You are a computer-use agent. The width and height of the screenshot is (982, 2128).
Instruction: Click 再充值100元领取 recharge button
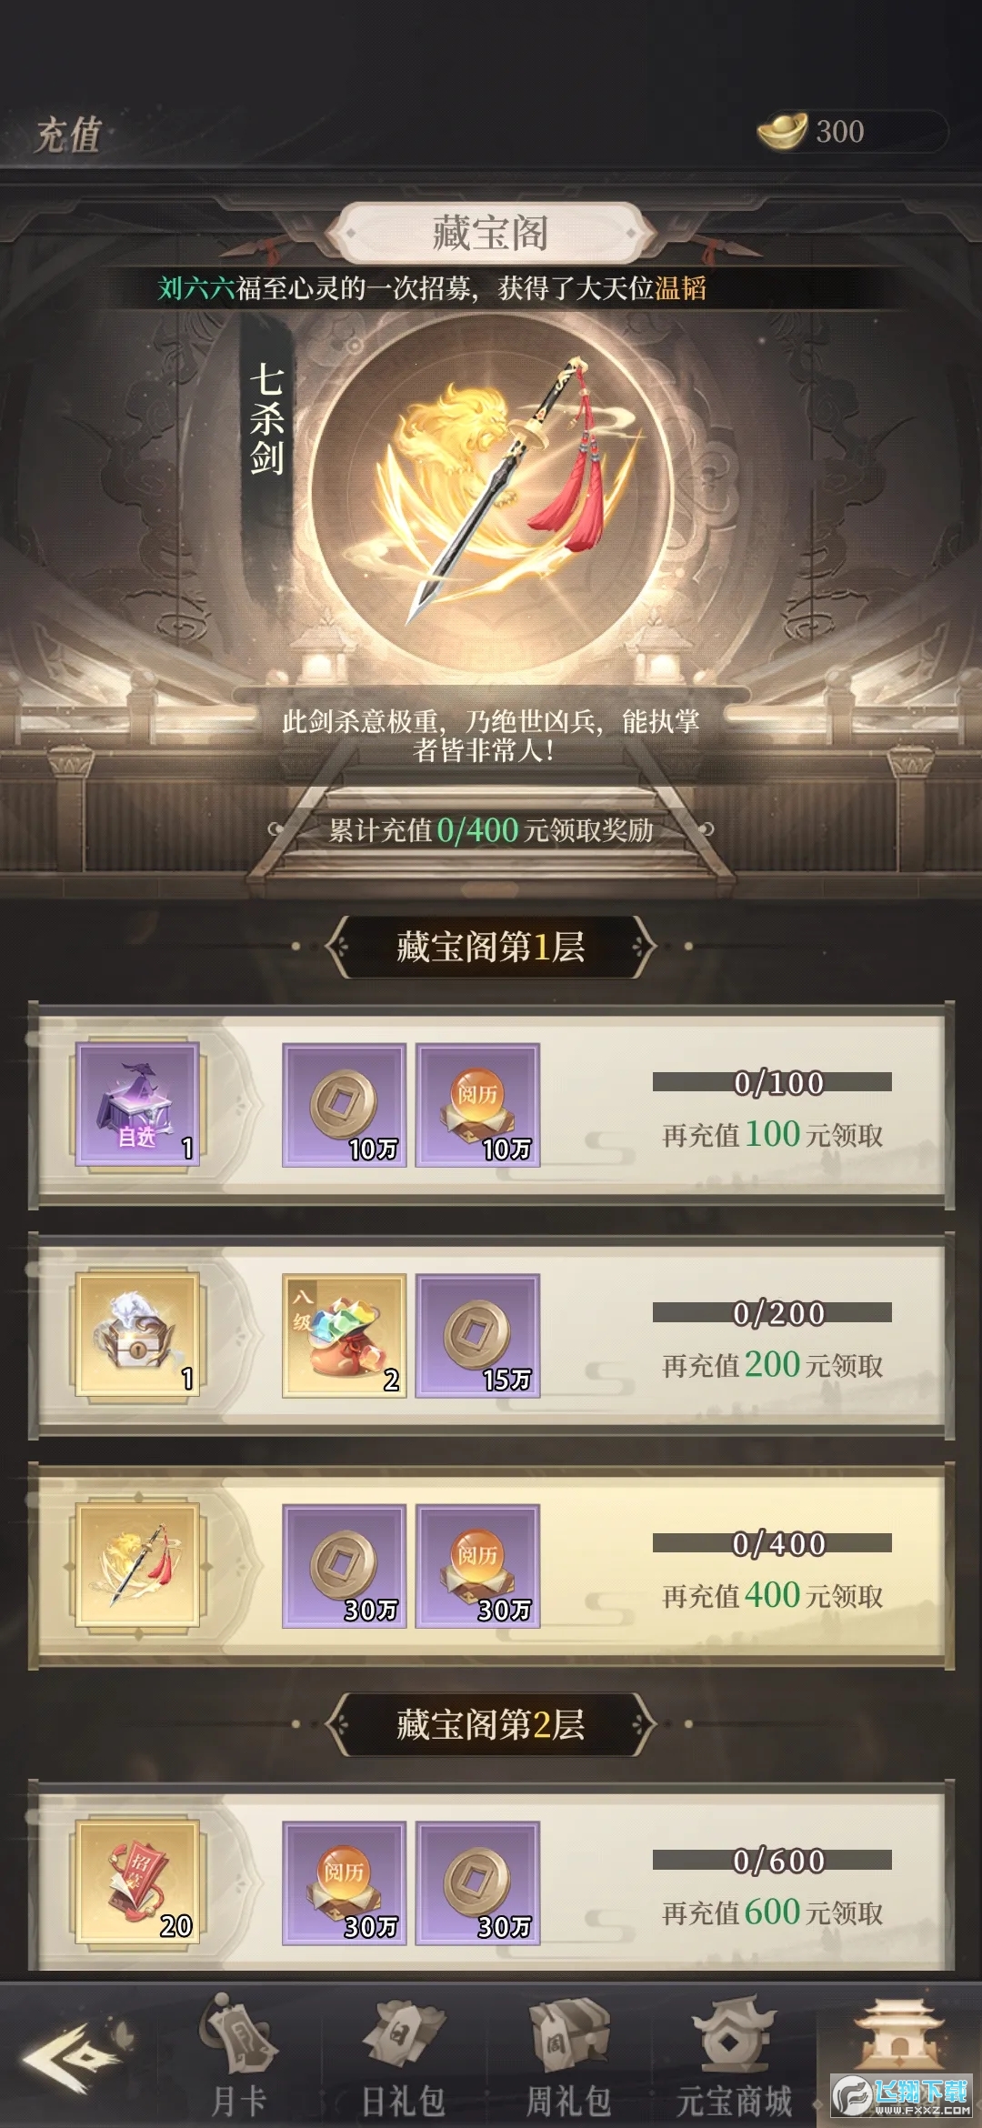point(773,1134)
